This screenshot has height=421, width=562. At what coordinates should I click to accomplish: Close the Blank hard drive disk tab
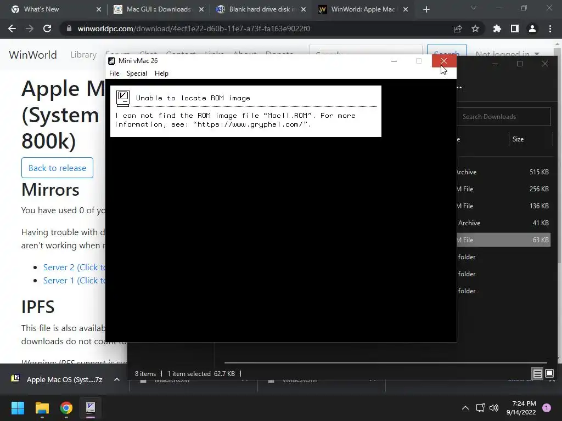point(304,9)
